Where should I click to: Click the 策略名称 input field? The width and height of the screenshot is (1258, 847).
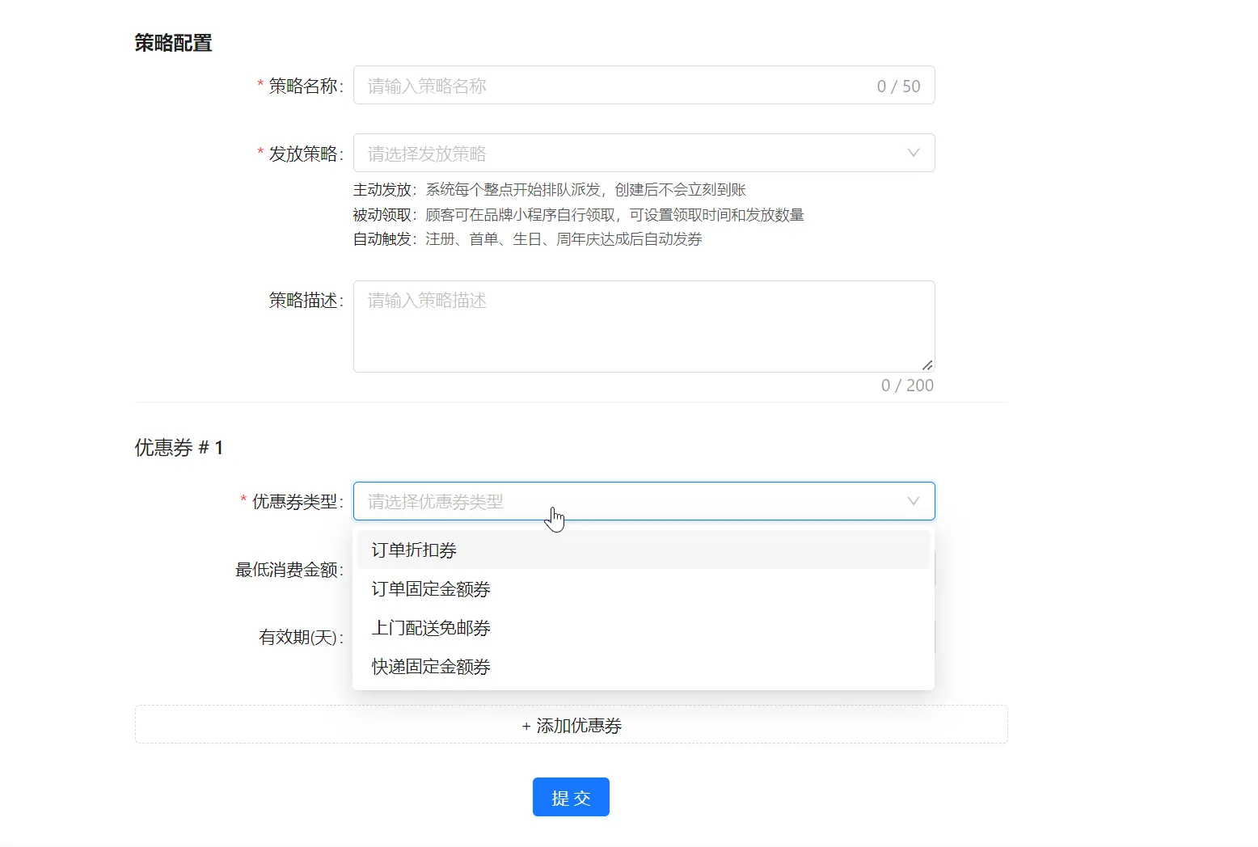644,85
